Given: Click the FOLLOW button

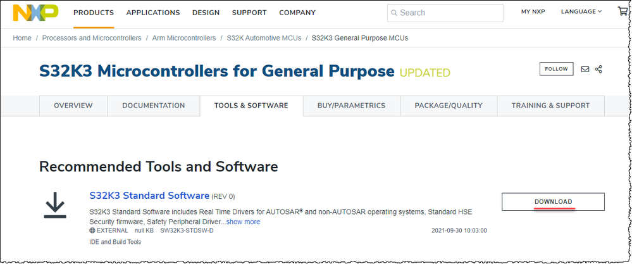Looking at the screenshot, I should coord(556,69).
